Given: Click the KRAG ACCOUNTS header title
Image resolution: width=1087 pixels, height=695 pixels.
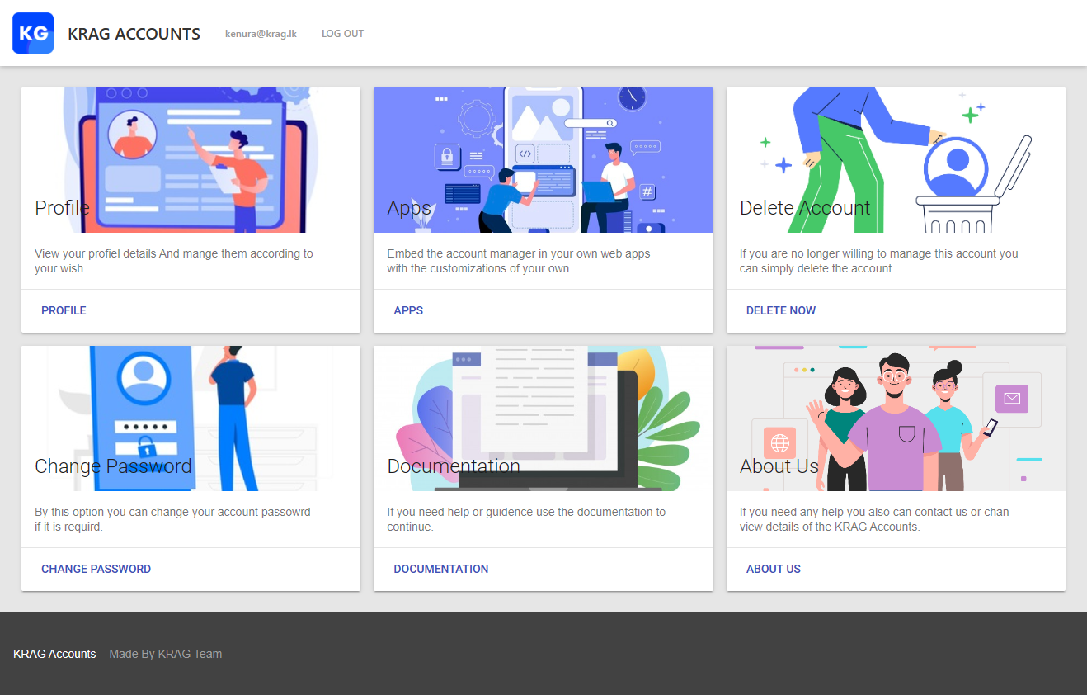Looking at the screenshot, I should (x=134, y=33).
